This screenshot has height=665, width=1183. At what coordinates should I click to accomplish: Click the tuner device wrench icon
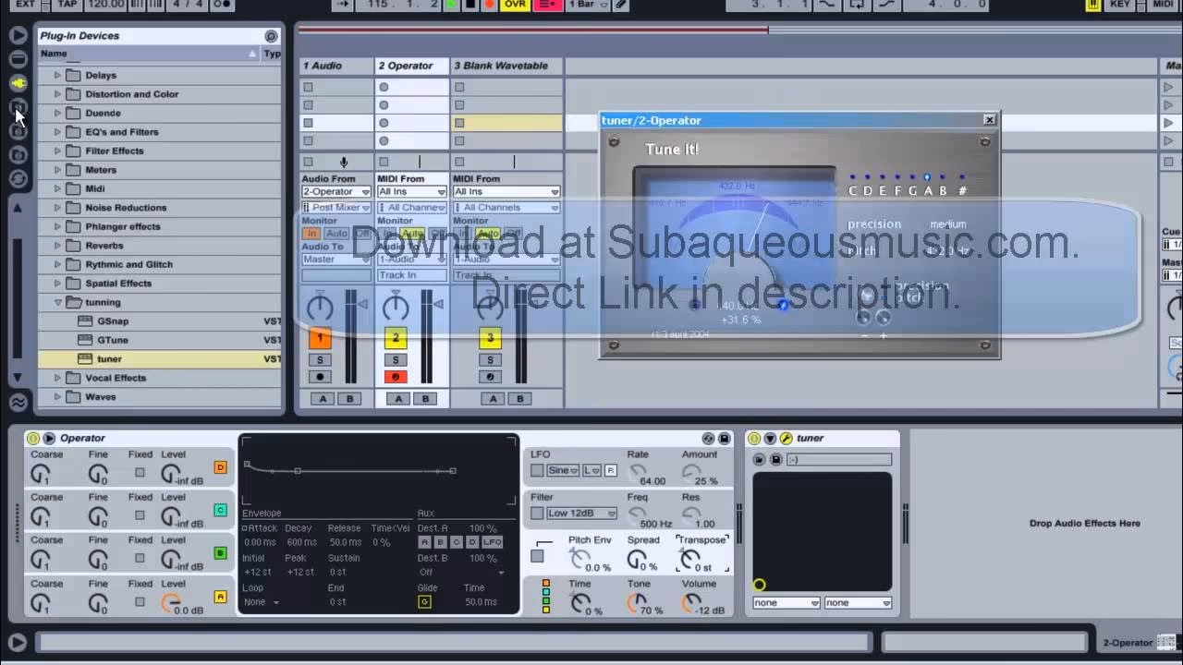coord(786,438)
